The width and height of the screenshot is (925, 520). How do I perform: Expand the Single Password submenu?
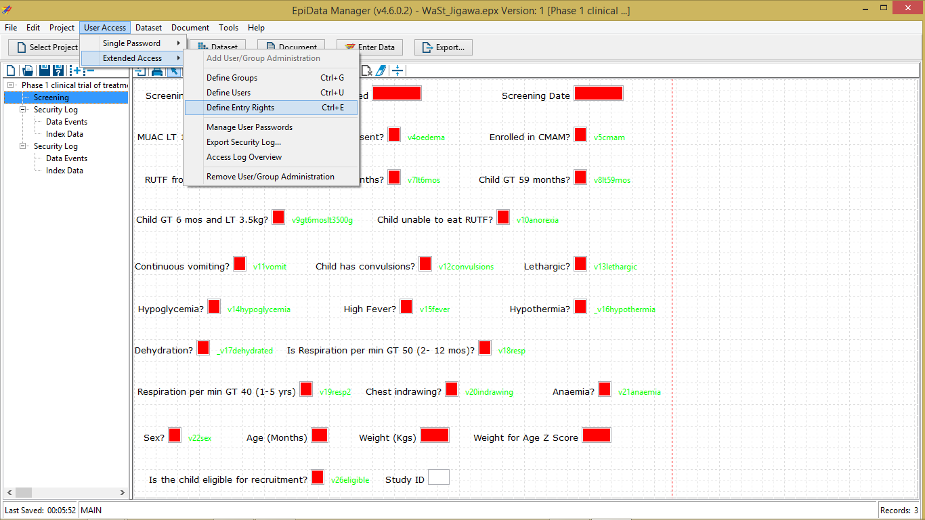coord(132,43)
